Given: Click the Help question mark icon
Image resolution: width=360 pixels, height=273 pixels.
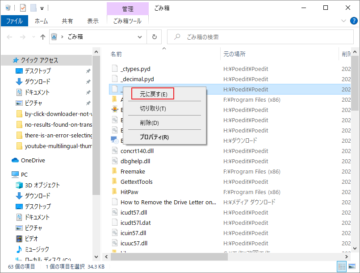Looking at the screenshot, I should pyautogui.click(x=354, y=21).
